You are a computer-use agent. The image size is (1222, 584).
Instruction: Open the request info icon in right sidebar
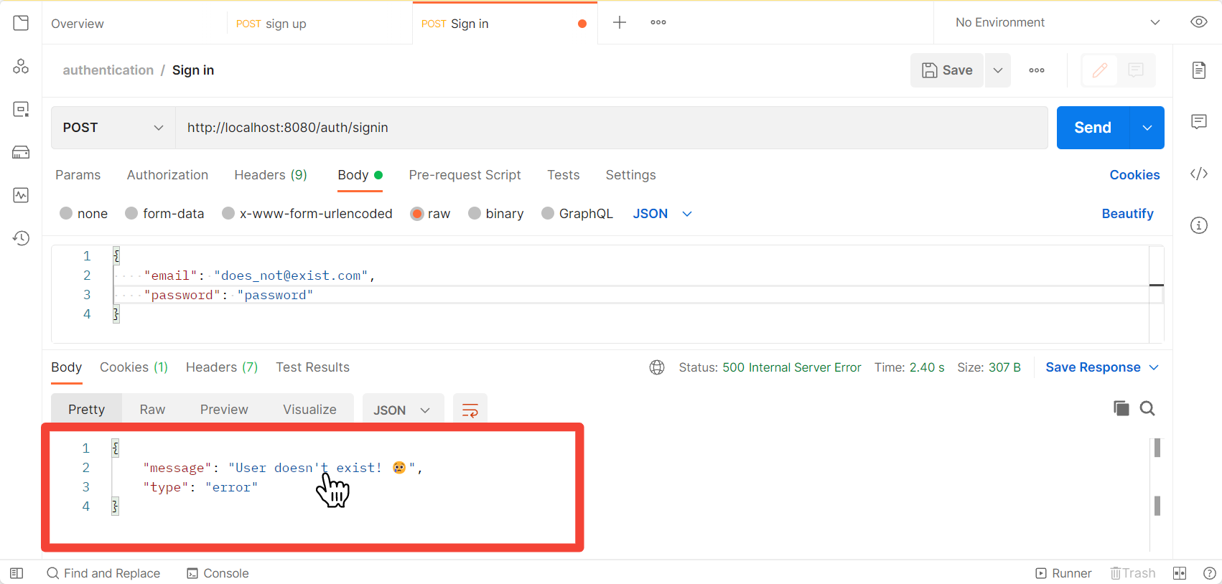pos(1198,225)
